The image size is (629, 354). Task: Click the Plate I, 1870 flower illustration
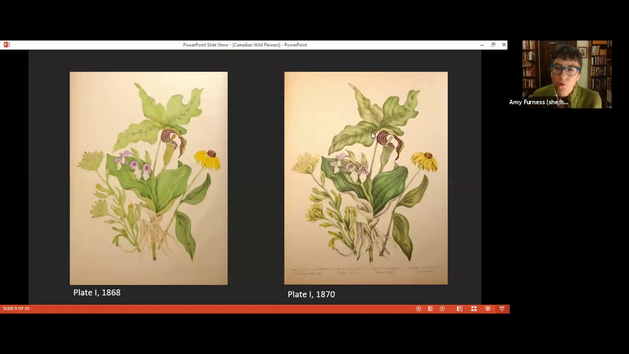pos(366,178)
